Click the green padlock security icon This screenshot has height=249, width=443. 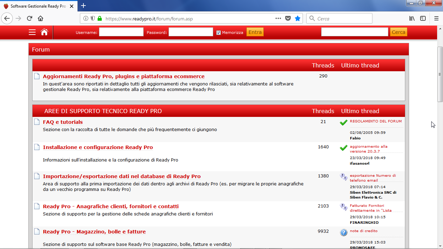coord(100,18)
